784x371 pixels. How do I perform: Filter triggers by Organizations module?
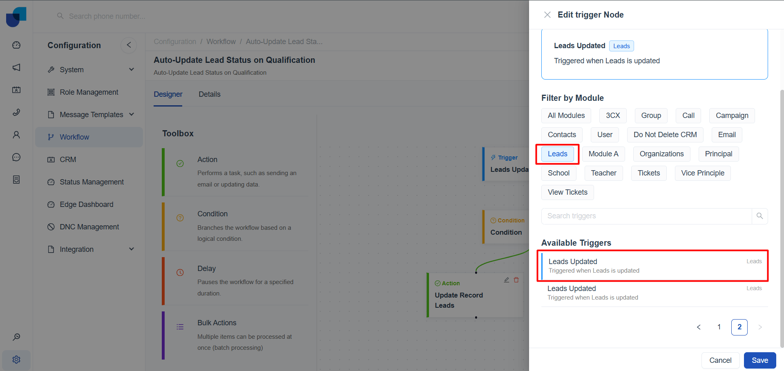661,154
